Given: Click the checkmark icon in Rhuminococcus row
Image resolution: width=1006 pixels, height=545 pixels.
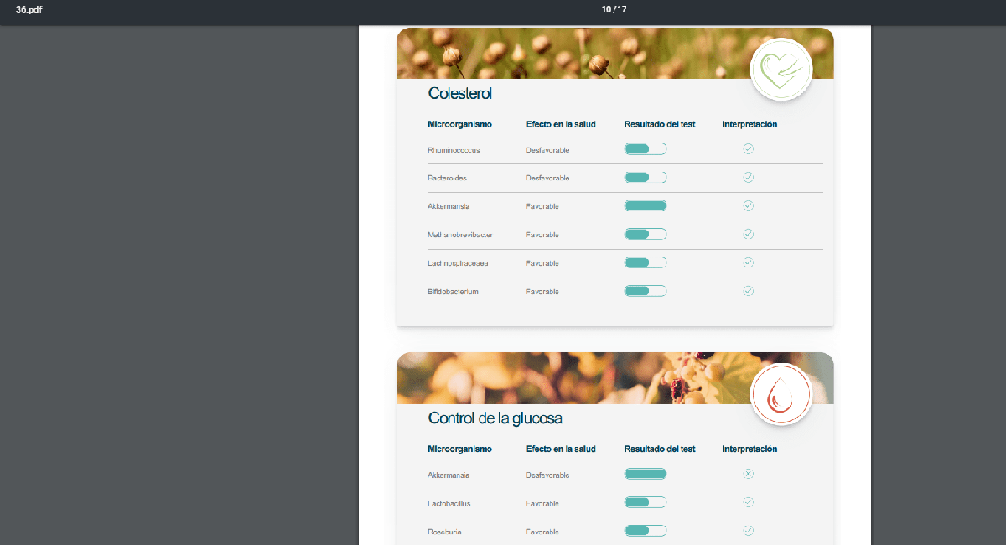Looking at the screenshot, I should pos(749,149).
